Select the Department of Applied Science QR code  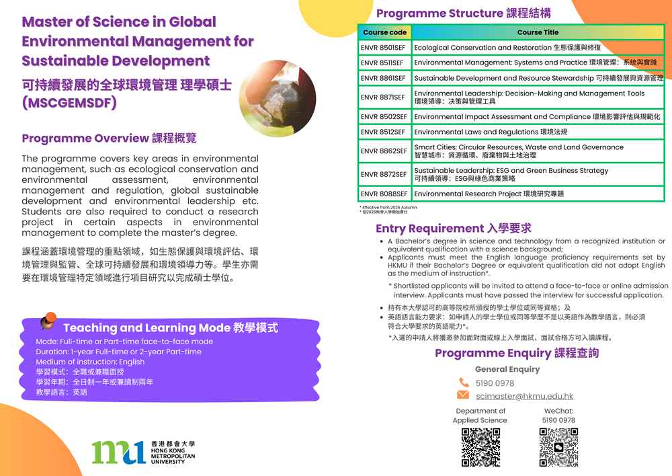point(480,446)
